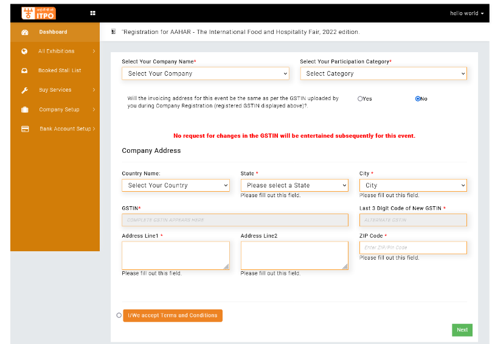
Task: Tick the accept Terms and Conditions radio
Action: [119, 315]
